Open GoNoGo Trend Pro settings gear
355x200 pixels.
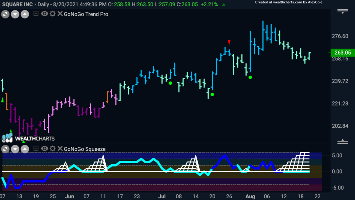pyautogui.click(x=53, y=14)
